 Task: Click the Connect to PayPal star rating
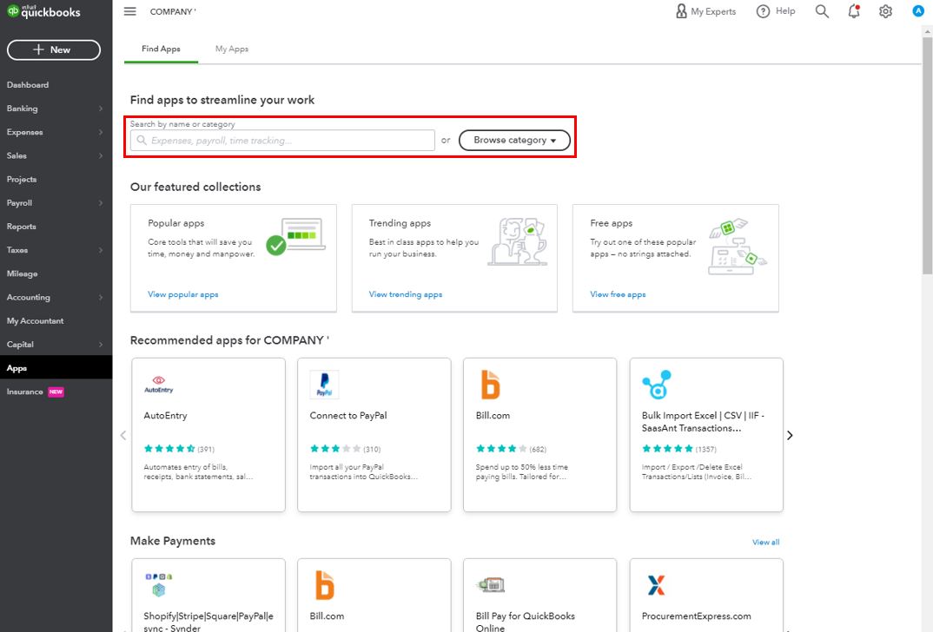pos(335,449)
